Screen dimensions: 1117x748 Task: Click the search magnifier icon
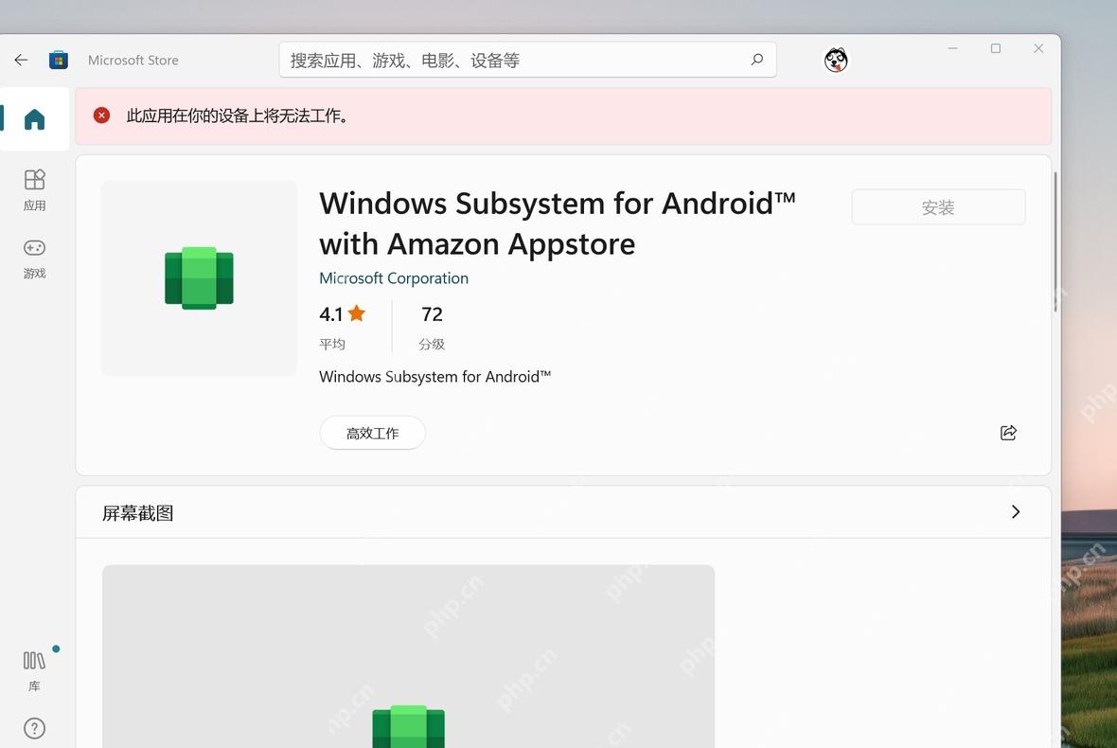click(756, 60)
